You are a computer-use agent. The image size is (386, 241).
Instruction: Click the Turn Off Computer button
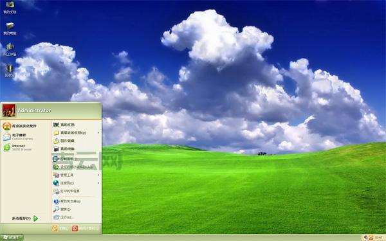coord(85,228)
